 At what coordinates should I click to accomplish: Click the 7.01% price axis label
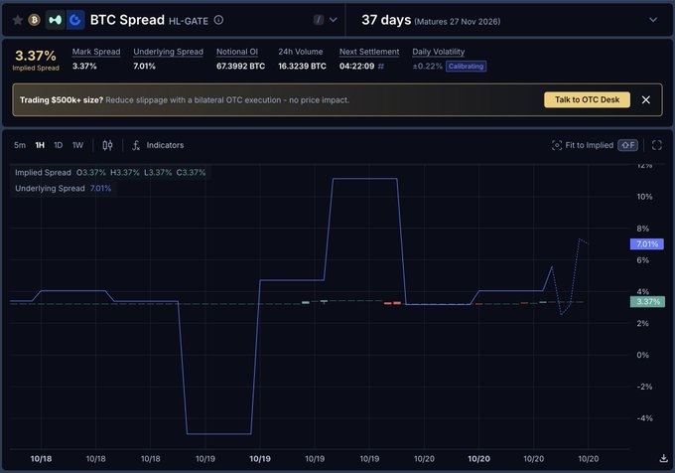647,243
